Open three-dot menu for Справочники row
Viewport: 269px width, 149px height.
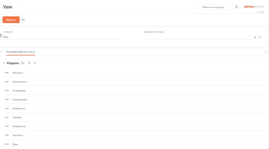point(7,100)
